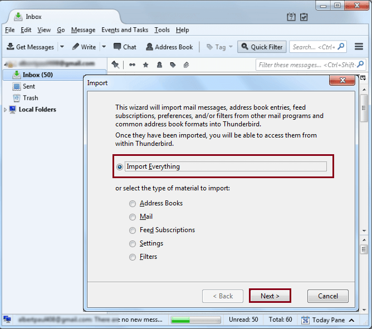Click the lower pane scroll down arrow
This screenshot has height=329, width=372.
pyautogui.click(x=364, y=310)
